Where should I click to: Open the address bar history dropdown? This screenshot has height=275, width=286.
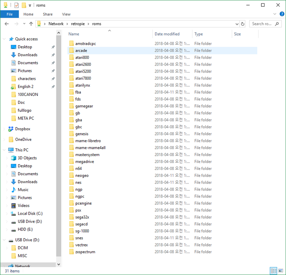click(237, 24)
